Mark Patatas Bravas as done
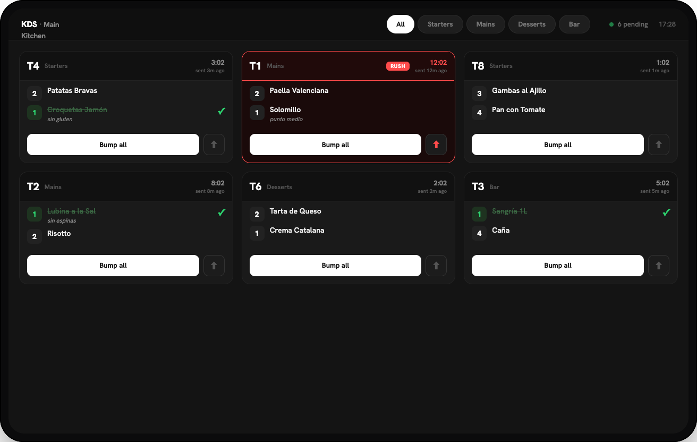Screen dimensions: 697x442 (126, 93)
